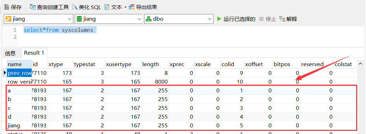Click the Text (文本) toolbar button
The height and width of the screenshot is (134, 366).
click(x=113, y=7)
